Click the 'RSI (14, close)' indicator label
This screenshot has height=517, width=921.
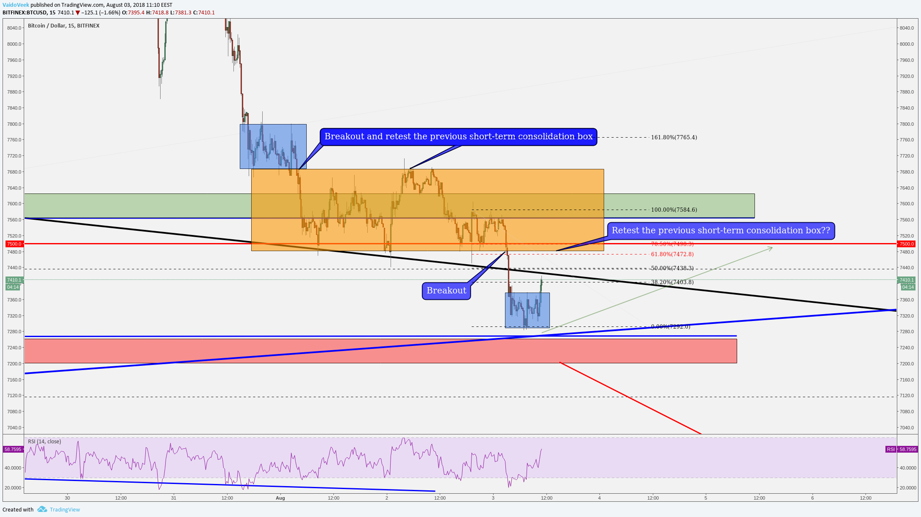[44, 442]
